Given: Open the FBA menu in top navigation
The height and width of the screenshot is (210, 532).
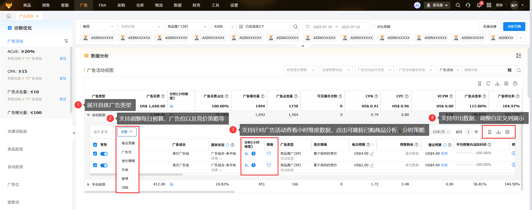Looking at the screenshot, I should click(x=102, y=5).
